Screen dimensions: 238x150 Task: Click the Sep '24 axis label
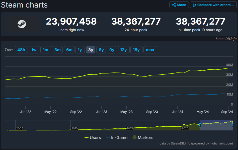227,112
